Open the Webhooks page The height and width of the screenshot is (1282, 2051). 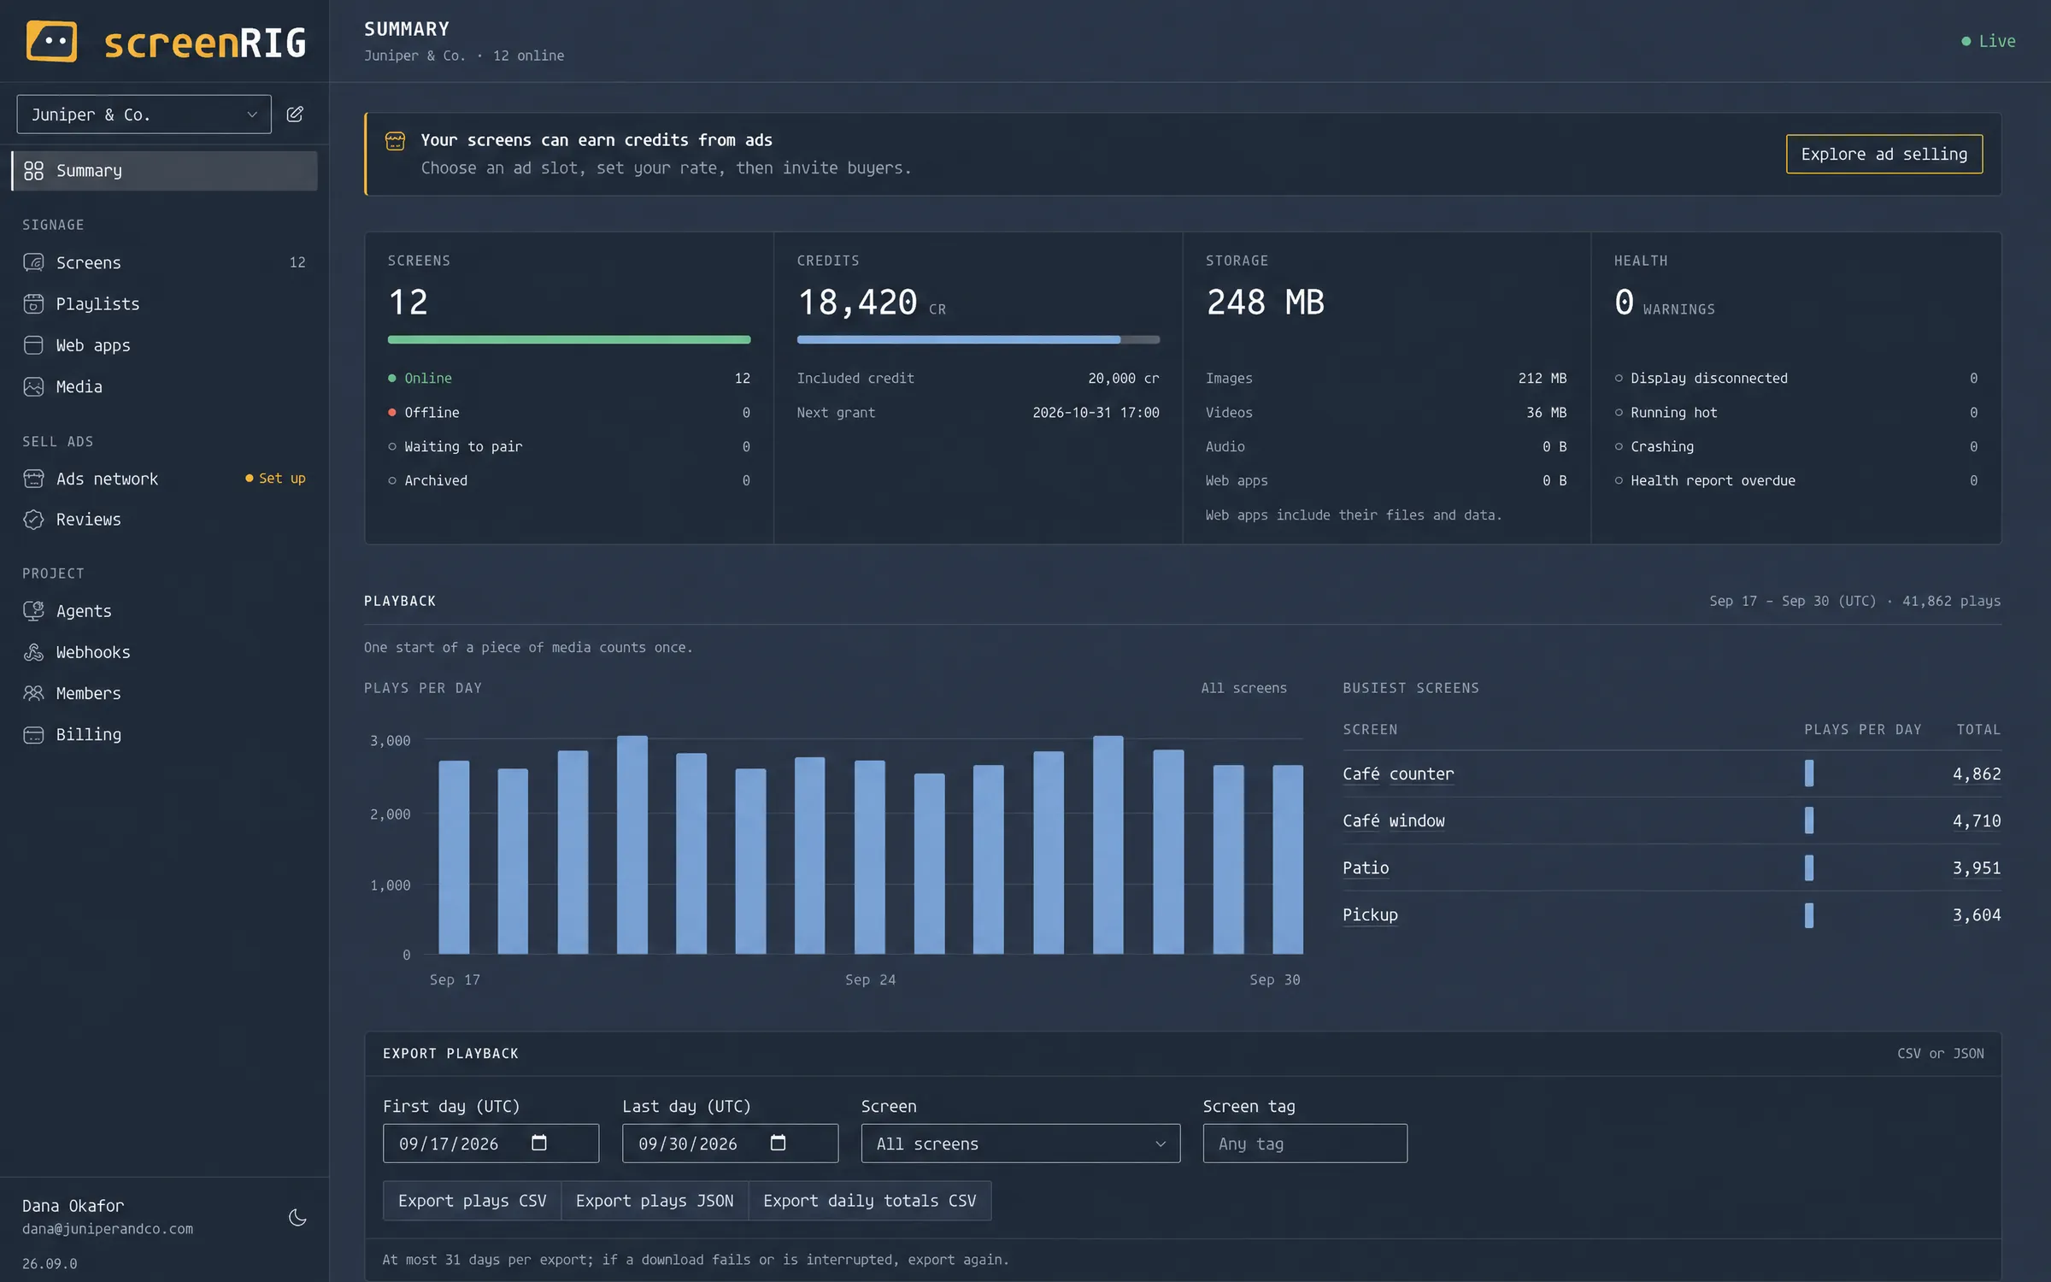pyautogui.click(x=164, y=652)
